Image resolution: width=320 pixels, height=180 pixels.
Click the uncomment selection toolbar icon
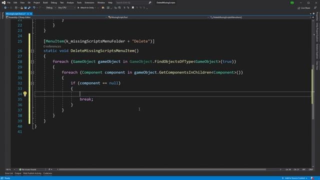[128, 8]
